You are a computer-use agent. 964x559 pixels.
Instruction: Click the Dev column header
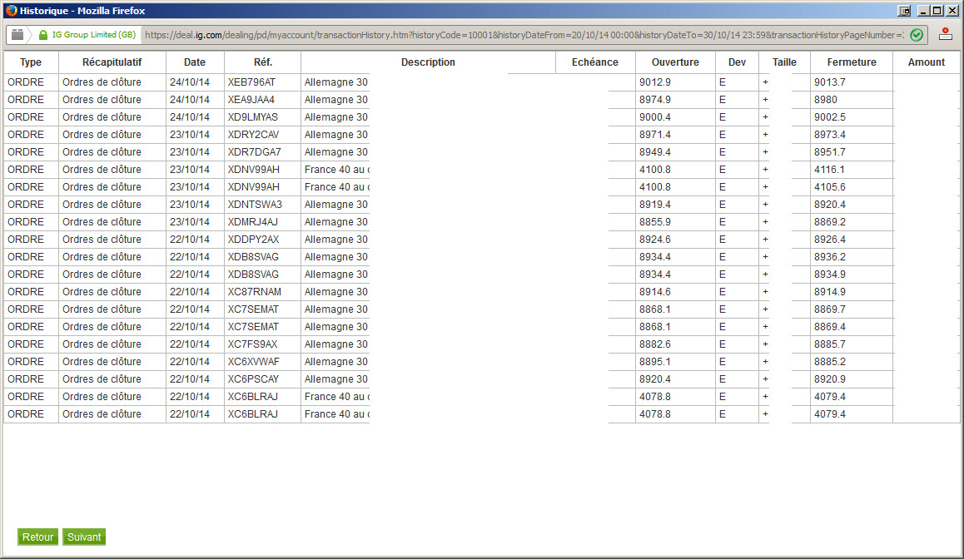[737, 62]
